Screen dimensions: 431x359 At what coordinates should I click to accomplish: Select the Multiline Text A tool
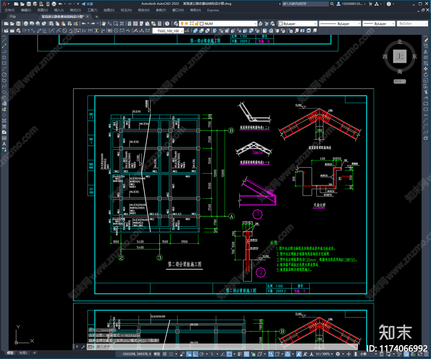point(4,144)
